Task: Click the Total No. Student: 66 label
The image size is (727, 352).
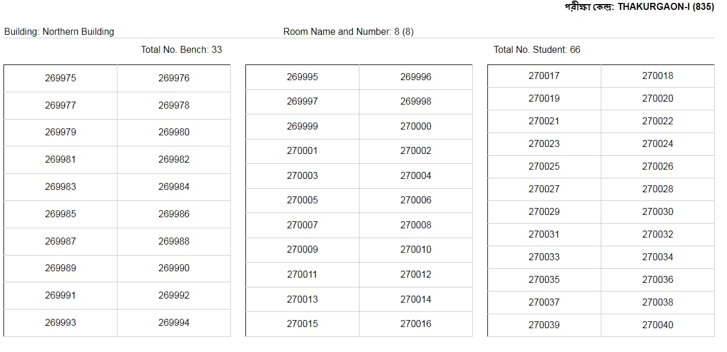Action: (x=537, y=50)
